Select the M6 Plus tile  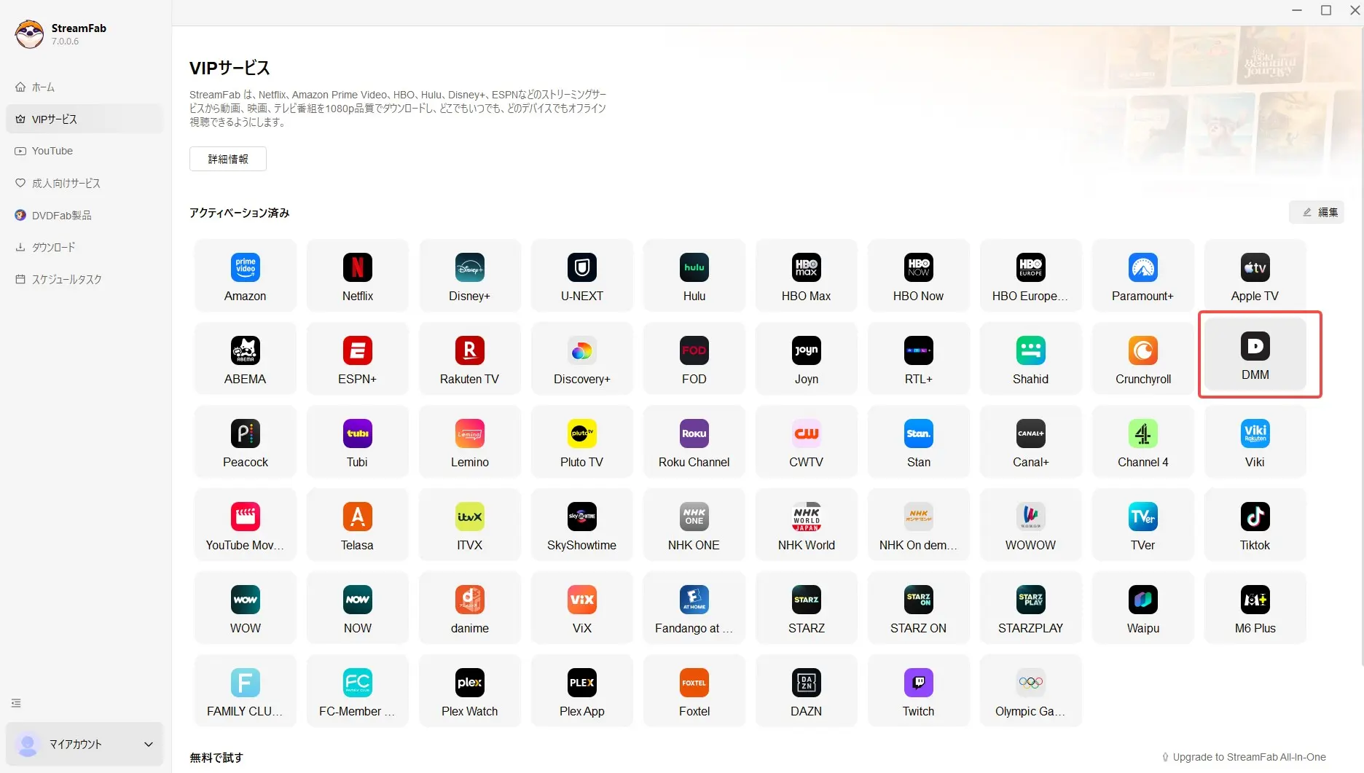[1255, 608]
